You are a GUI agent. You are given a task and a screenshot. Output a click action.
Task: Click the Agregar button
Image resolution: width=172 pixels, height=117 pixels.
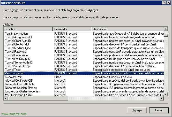point(137,110)
